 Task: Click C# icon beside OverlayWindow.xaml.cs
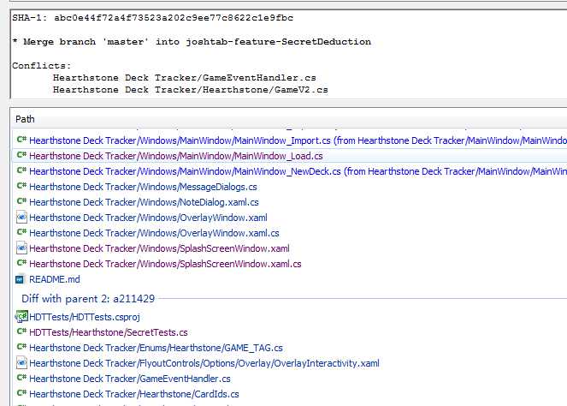click(21, 232)
